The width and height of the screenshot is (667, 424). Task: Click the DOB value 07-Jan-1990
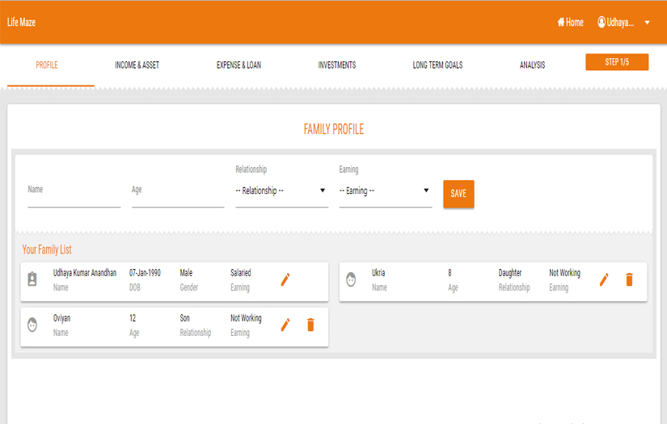tap(145, 273)
